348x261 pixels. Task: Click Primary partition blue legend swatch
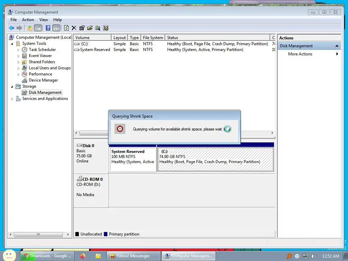tap(106, 234)
